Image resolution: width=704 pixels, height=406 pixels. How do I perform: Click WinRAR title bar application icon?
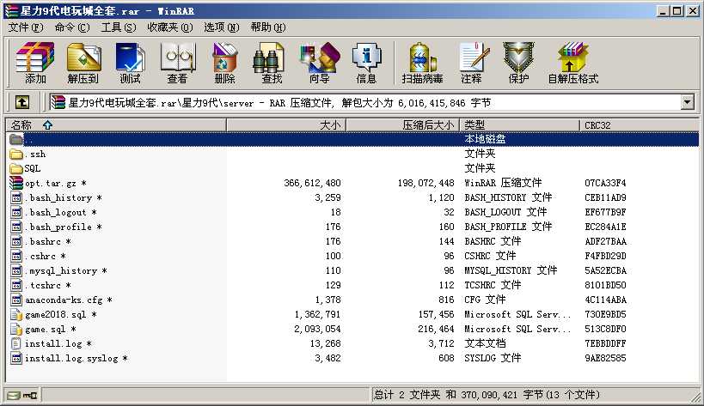point(12,11)
